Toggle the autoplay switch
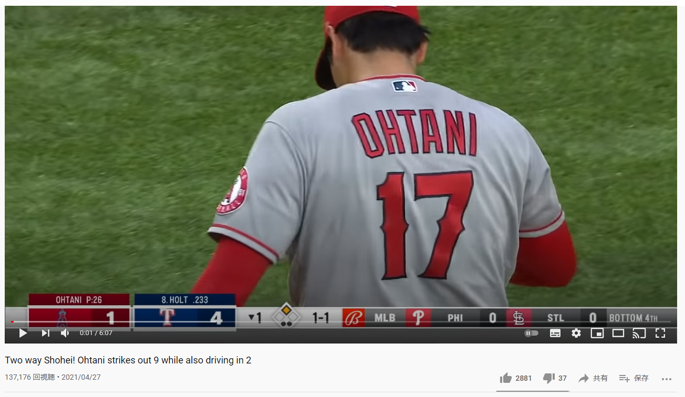This screenshot has height=397, width=685. click(531, 333)
